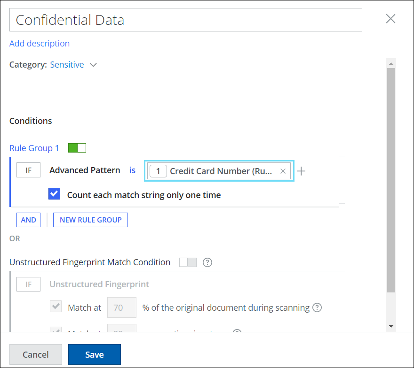The height and width of the screenshot is (368, 414).
Task: Rename the Rule Group 1 label
Action: tap(34, 148)
